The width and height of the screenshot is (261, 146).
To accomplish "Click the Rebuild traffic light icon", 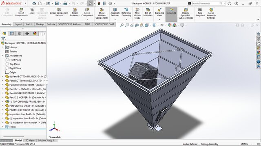I will pyautogui.click(x=99, y=3).
